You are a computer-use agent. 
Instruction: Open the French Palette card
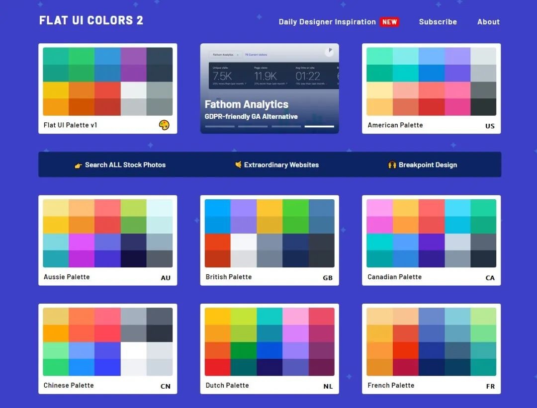(432, 349)
